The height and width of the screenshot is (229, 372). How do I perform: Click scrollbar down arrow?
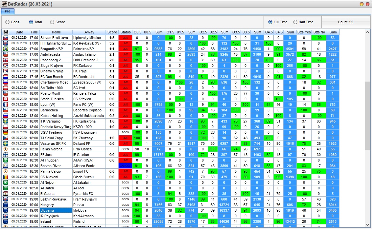[367, 225]
